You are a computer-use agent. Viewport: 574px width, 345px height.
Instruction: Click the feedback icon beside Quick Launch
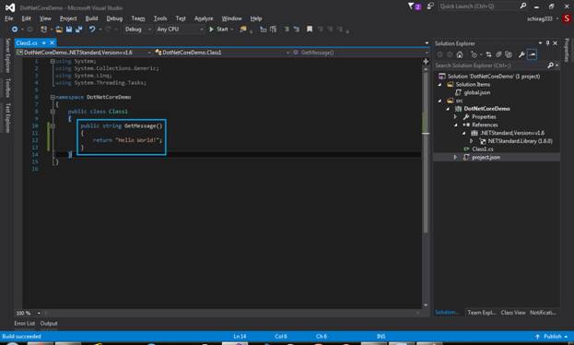pos(430,6)
